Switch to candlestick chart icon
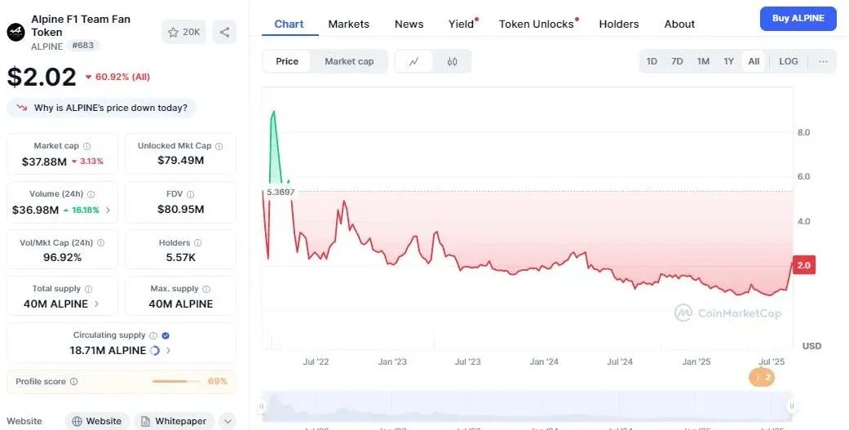849x430 pixels. pyautogui.click(x=452, y=61)
